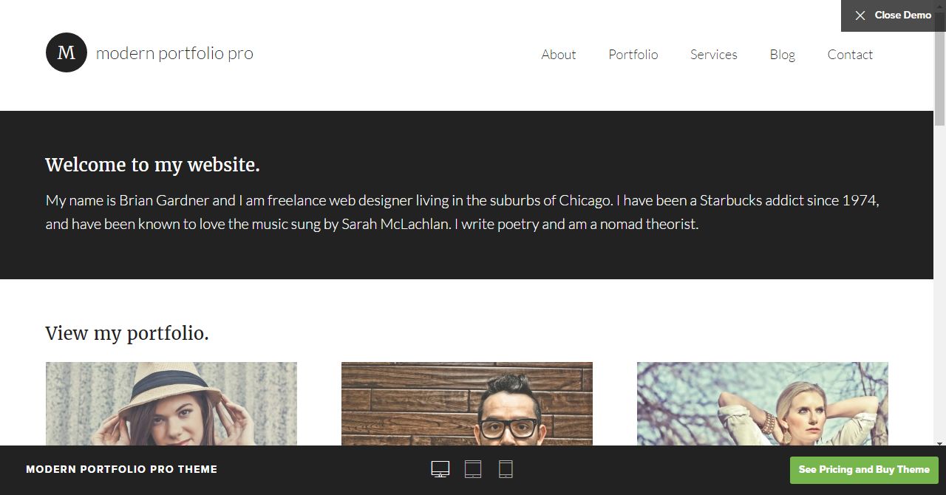946x495 pixels.
Task: Open the Services menu item
Action: tap(713, 55)
